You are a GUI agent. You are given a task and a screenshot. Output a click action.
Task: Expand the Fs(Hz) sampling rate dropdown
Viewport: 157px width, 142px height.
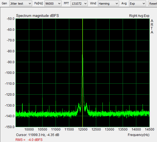click(53, 4)
